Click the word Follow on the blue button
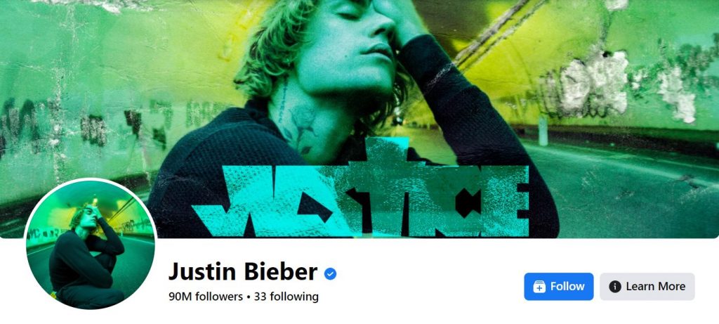719x324 pixels. (x=567, y=287)
